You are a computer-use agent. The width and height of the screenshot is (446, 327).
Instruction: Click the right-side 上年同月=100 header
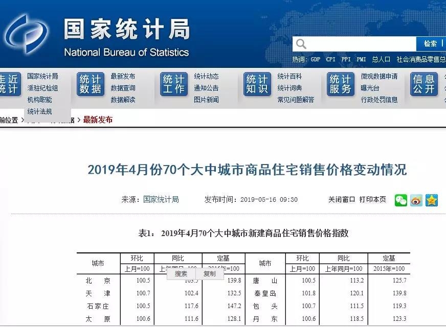coord(344,269)
